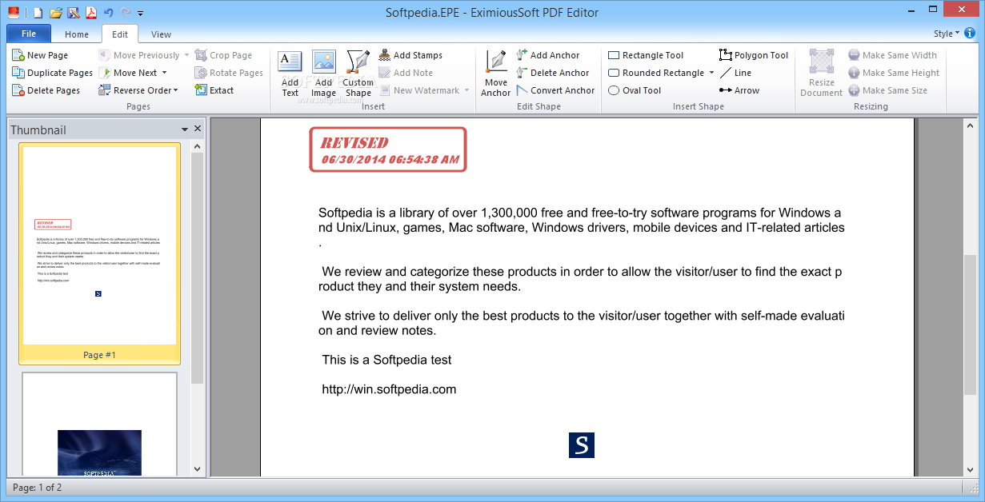
Task: Select the second page thumbnail with aurora image
Action: click(100, 424)
